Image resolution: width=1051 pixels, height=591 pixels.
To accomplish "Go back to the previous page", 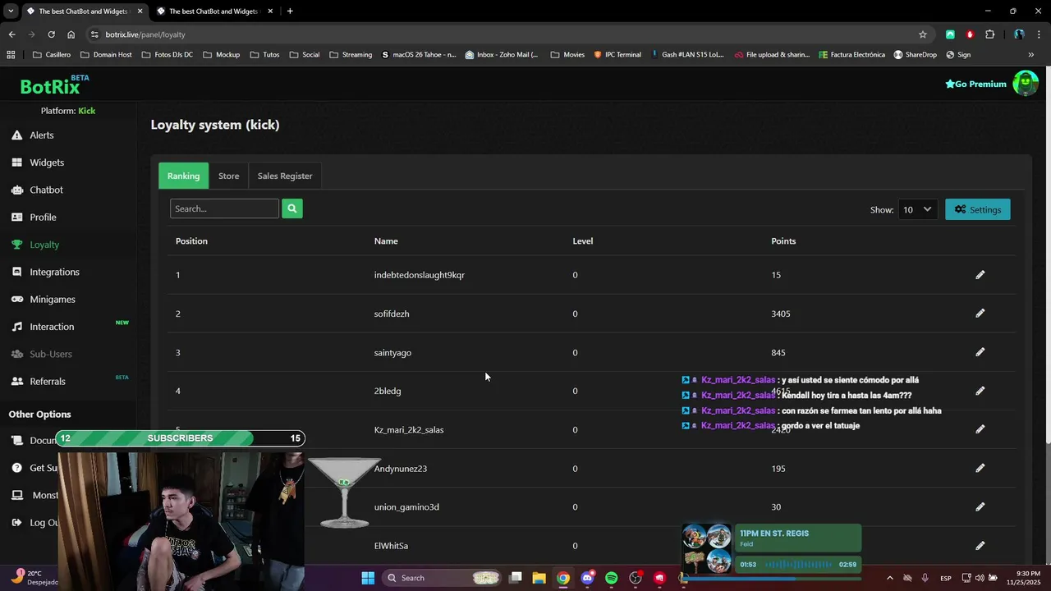I will coord(11,34).
